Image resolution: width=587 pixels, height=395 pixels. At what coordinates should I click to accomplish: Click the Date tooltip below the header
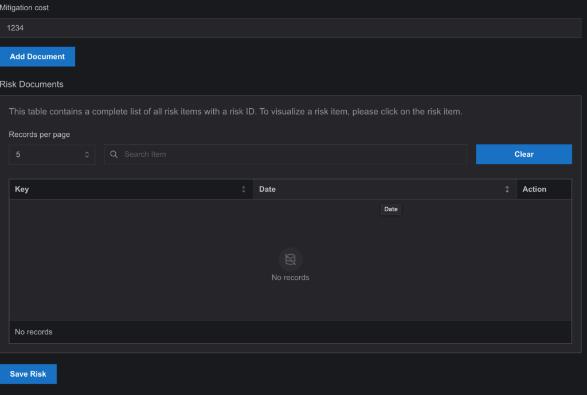pyautogui.click(x=391, y=209)
